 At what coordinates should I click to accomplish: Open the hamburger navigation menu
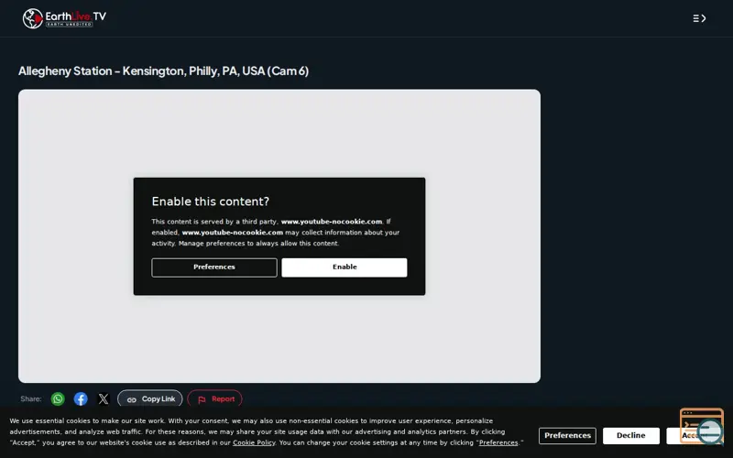coord(699,18)
